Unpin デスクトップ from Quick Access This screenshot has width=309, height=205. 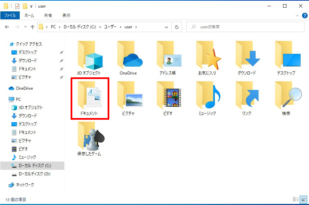(x=61, y=52)
